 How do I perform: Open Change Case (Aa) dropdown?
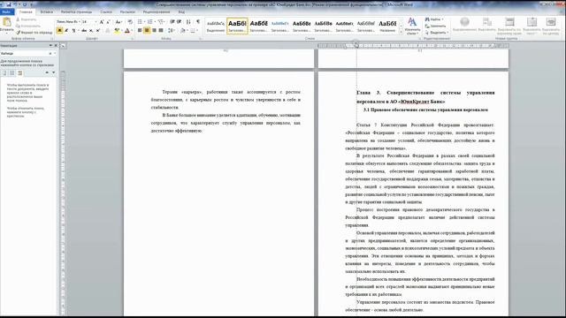tap(119, 22)
